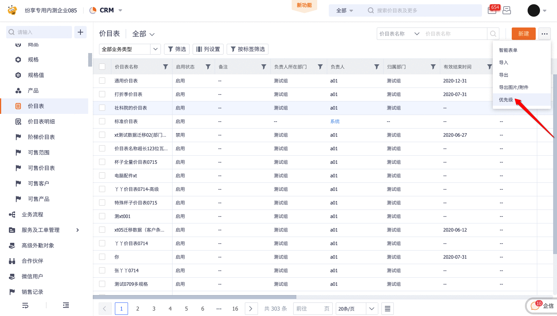Click filter icon in 负责人所在部门 column header
557x316 pixels.
point(320,67)
